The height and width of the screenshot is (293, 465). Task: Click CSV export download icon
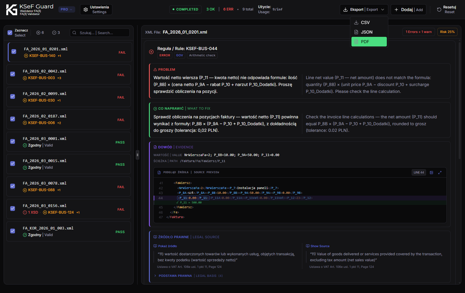click(356, 22)
